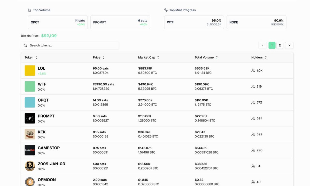Open the NODE mint progress card
The height and width of the screenshot is (186, 310).
click(x=257, y=22)
